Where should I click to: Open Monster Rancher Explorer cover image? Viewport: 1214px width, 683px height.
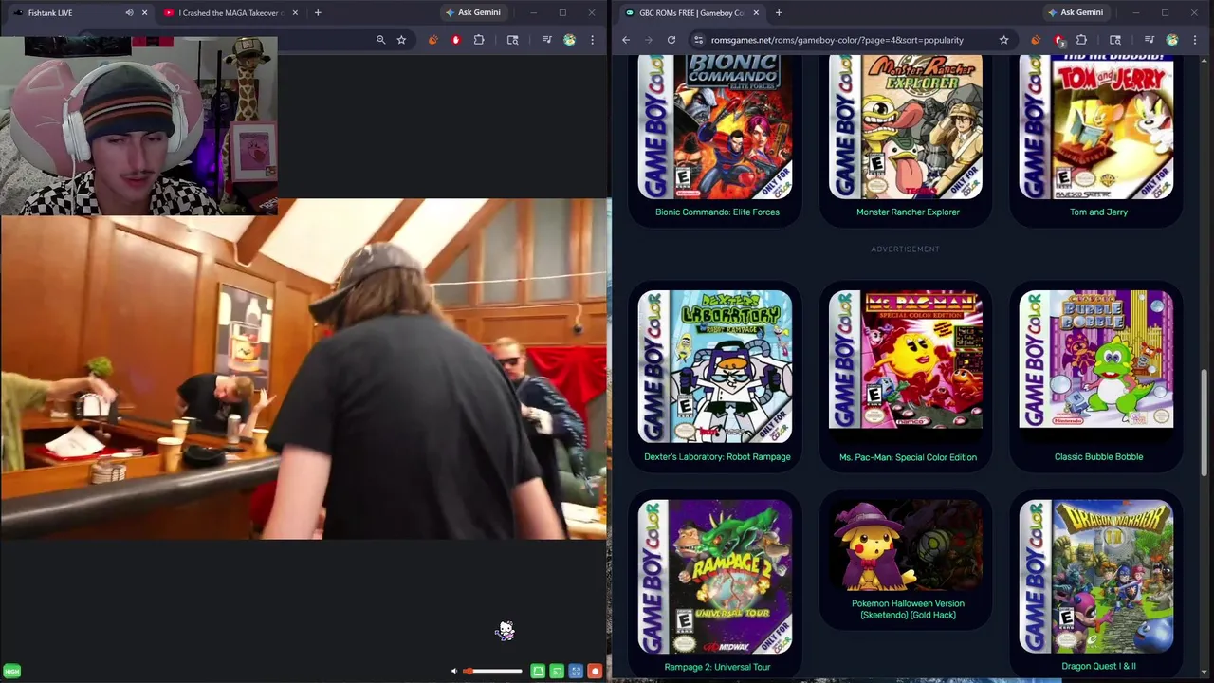(906, 126)
